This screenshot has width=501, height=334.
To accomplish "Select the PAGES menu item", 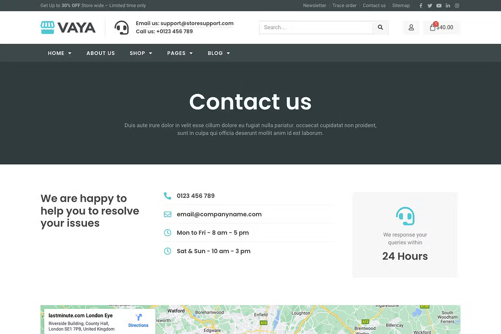I will [176, 53].
